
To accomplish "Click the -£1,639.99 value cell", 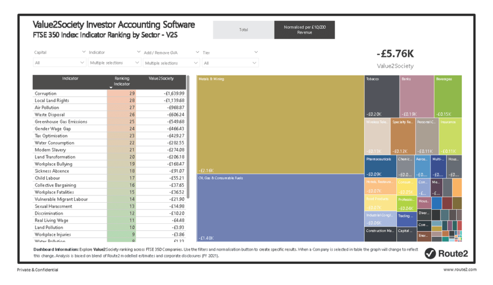I will point(161,93).
